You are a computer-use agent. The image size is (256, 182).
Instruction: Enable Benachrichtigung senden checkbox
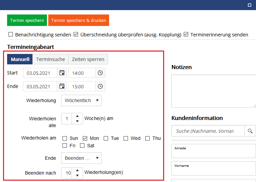(x=10, y=34)
